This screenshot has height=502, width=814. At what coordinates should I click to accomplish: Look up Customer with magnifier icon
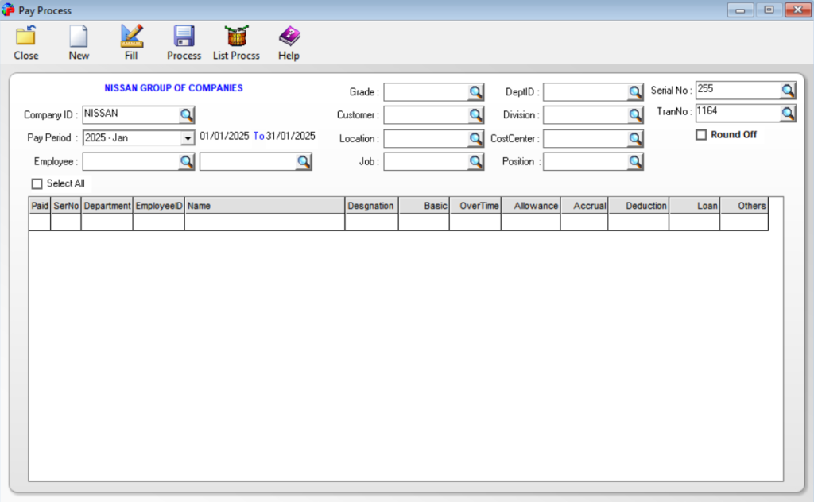click(475, 115)
